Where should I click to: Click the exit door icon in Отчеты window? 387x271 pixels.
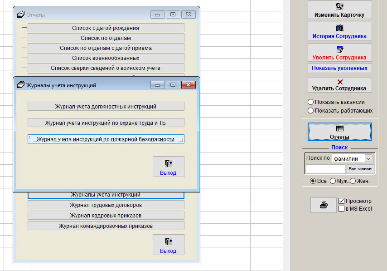(x=168, y=241)
